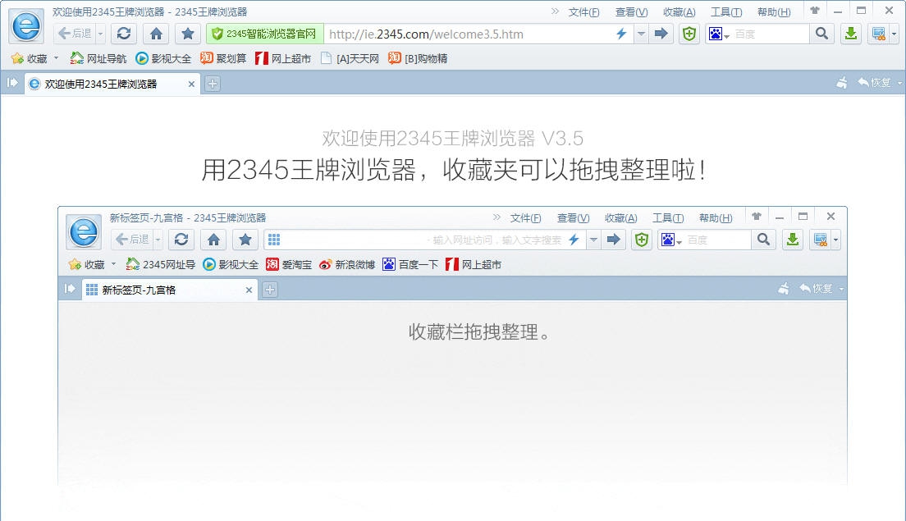906x521 pixels.
Task: Open the lightning speed-mode icon
Action: pyautogui.click(x=622, y=34)
